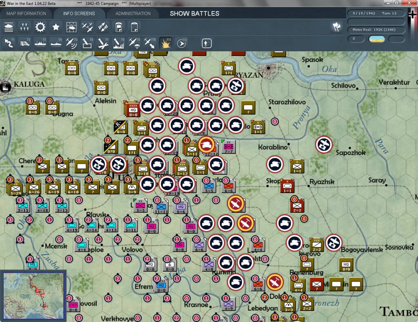The image size is (418, 322).
Task: Click the blank document report icon
Action: point(134,27)
